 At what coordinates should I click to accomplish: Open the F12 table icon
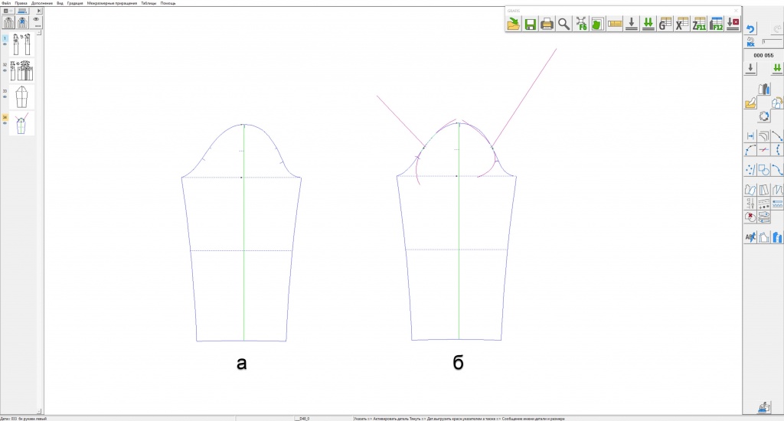[716, 24]
